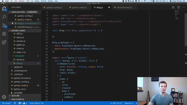Open the Source Control view

[4, 25]
